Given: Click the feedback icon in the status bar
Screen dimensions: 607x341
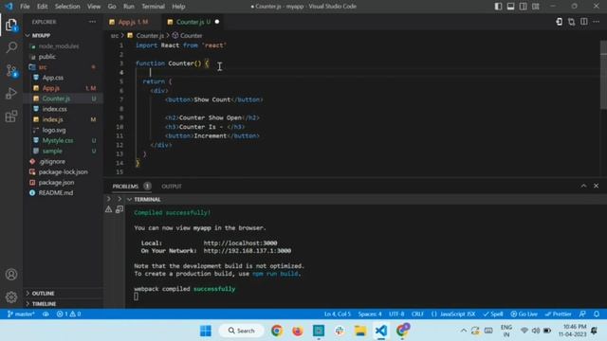Looking at the screenshot, I should (x=582, y=314).
